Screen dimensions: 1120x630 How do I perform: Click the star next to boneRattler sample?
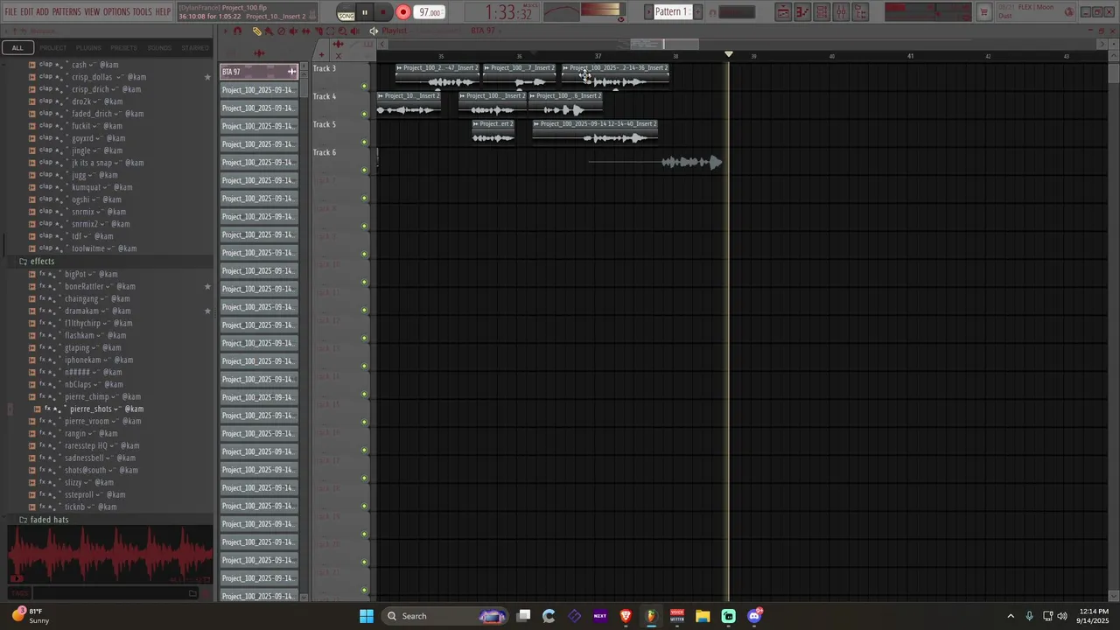[207, 286]
